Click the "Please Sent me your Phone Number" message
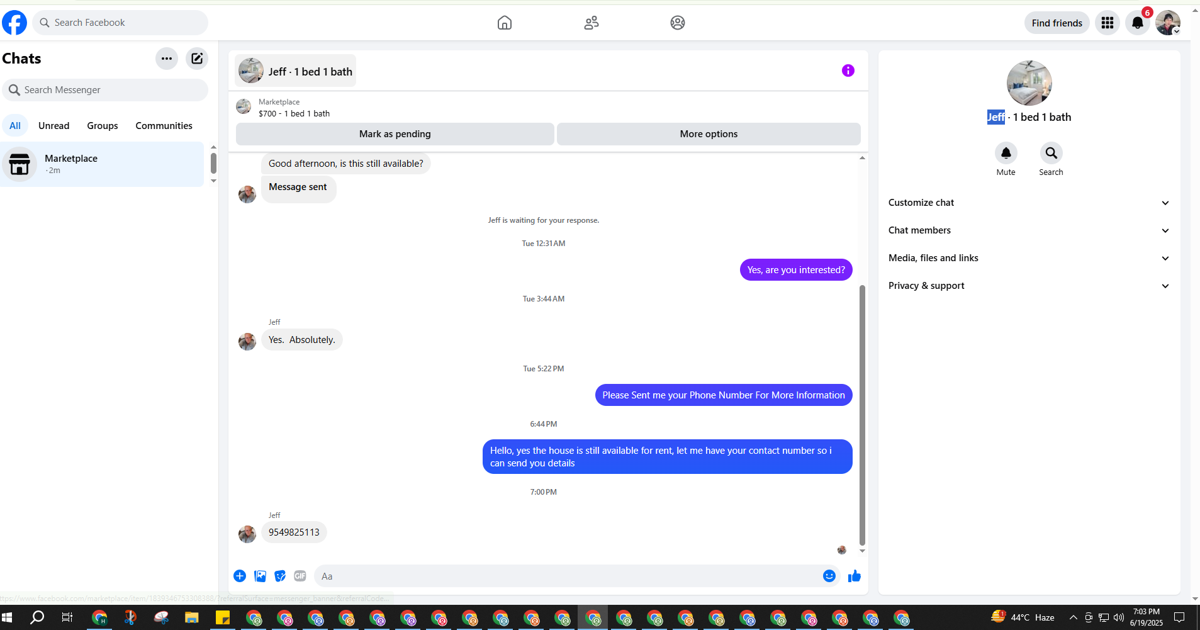This screenshot has width=1200, height=630. click(724, 395)
